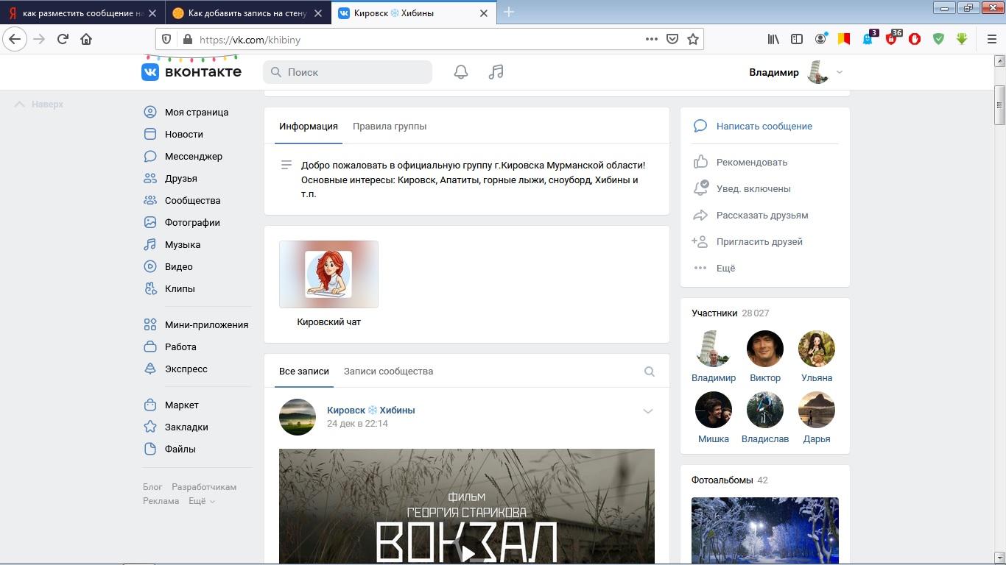Open Фотографии in sidebar
Screen dimensions: 1006x565
[192, 222]
